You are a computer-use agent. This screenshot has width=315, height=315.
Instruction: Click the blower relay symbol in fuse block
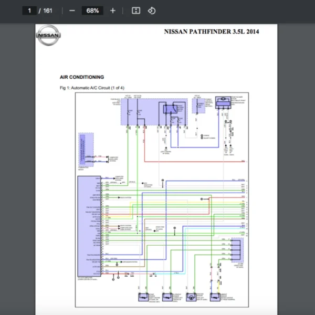pyautogui.click(x=171, y=110)
